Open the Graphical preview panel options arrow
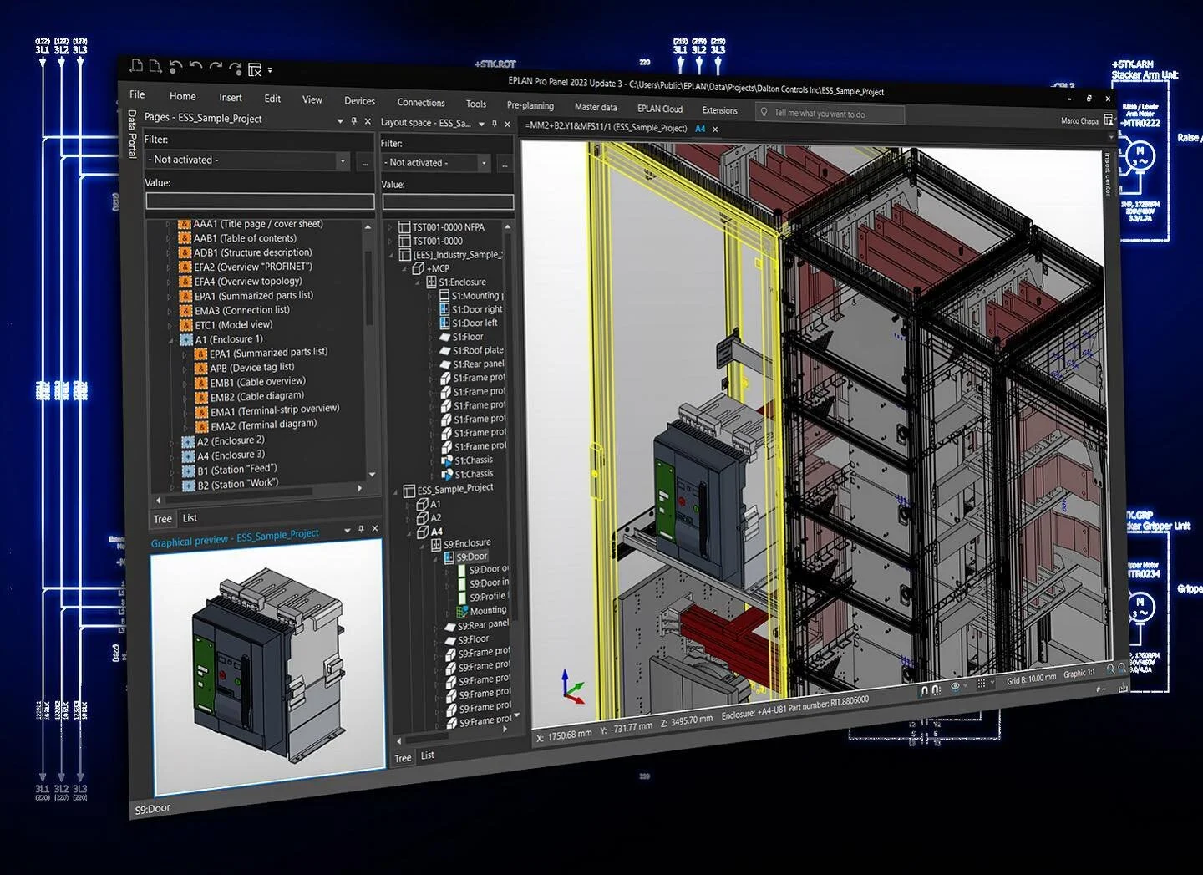 coord(348,530)
